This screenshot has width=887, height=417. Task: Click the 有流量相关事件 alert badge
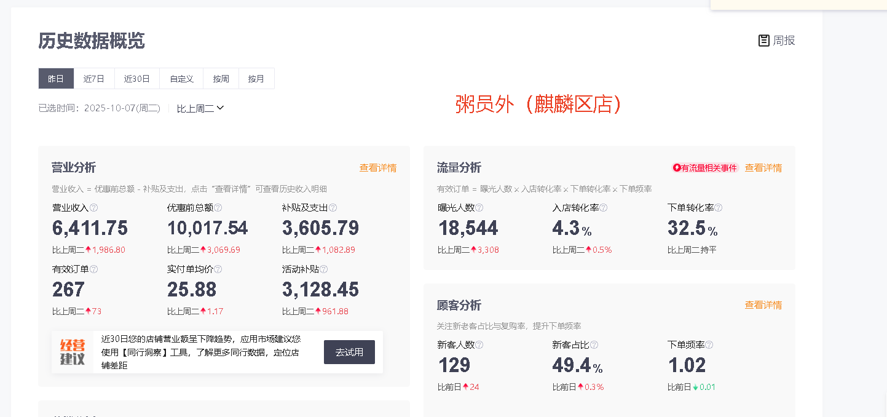pos(704,168)
